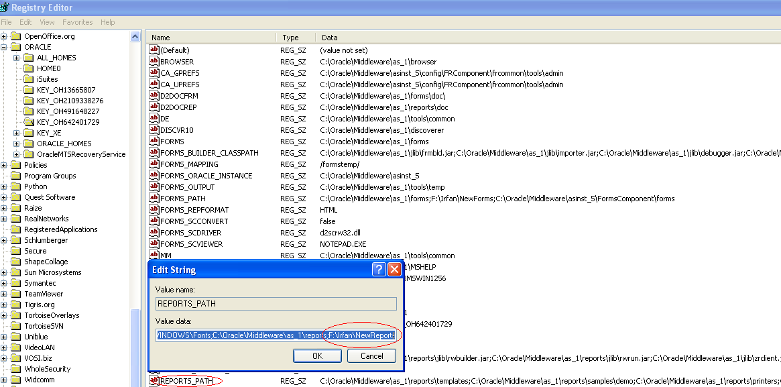Click the KEY_OH642401729 open folder icon

28,122
